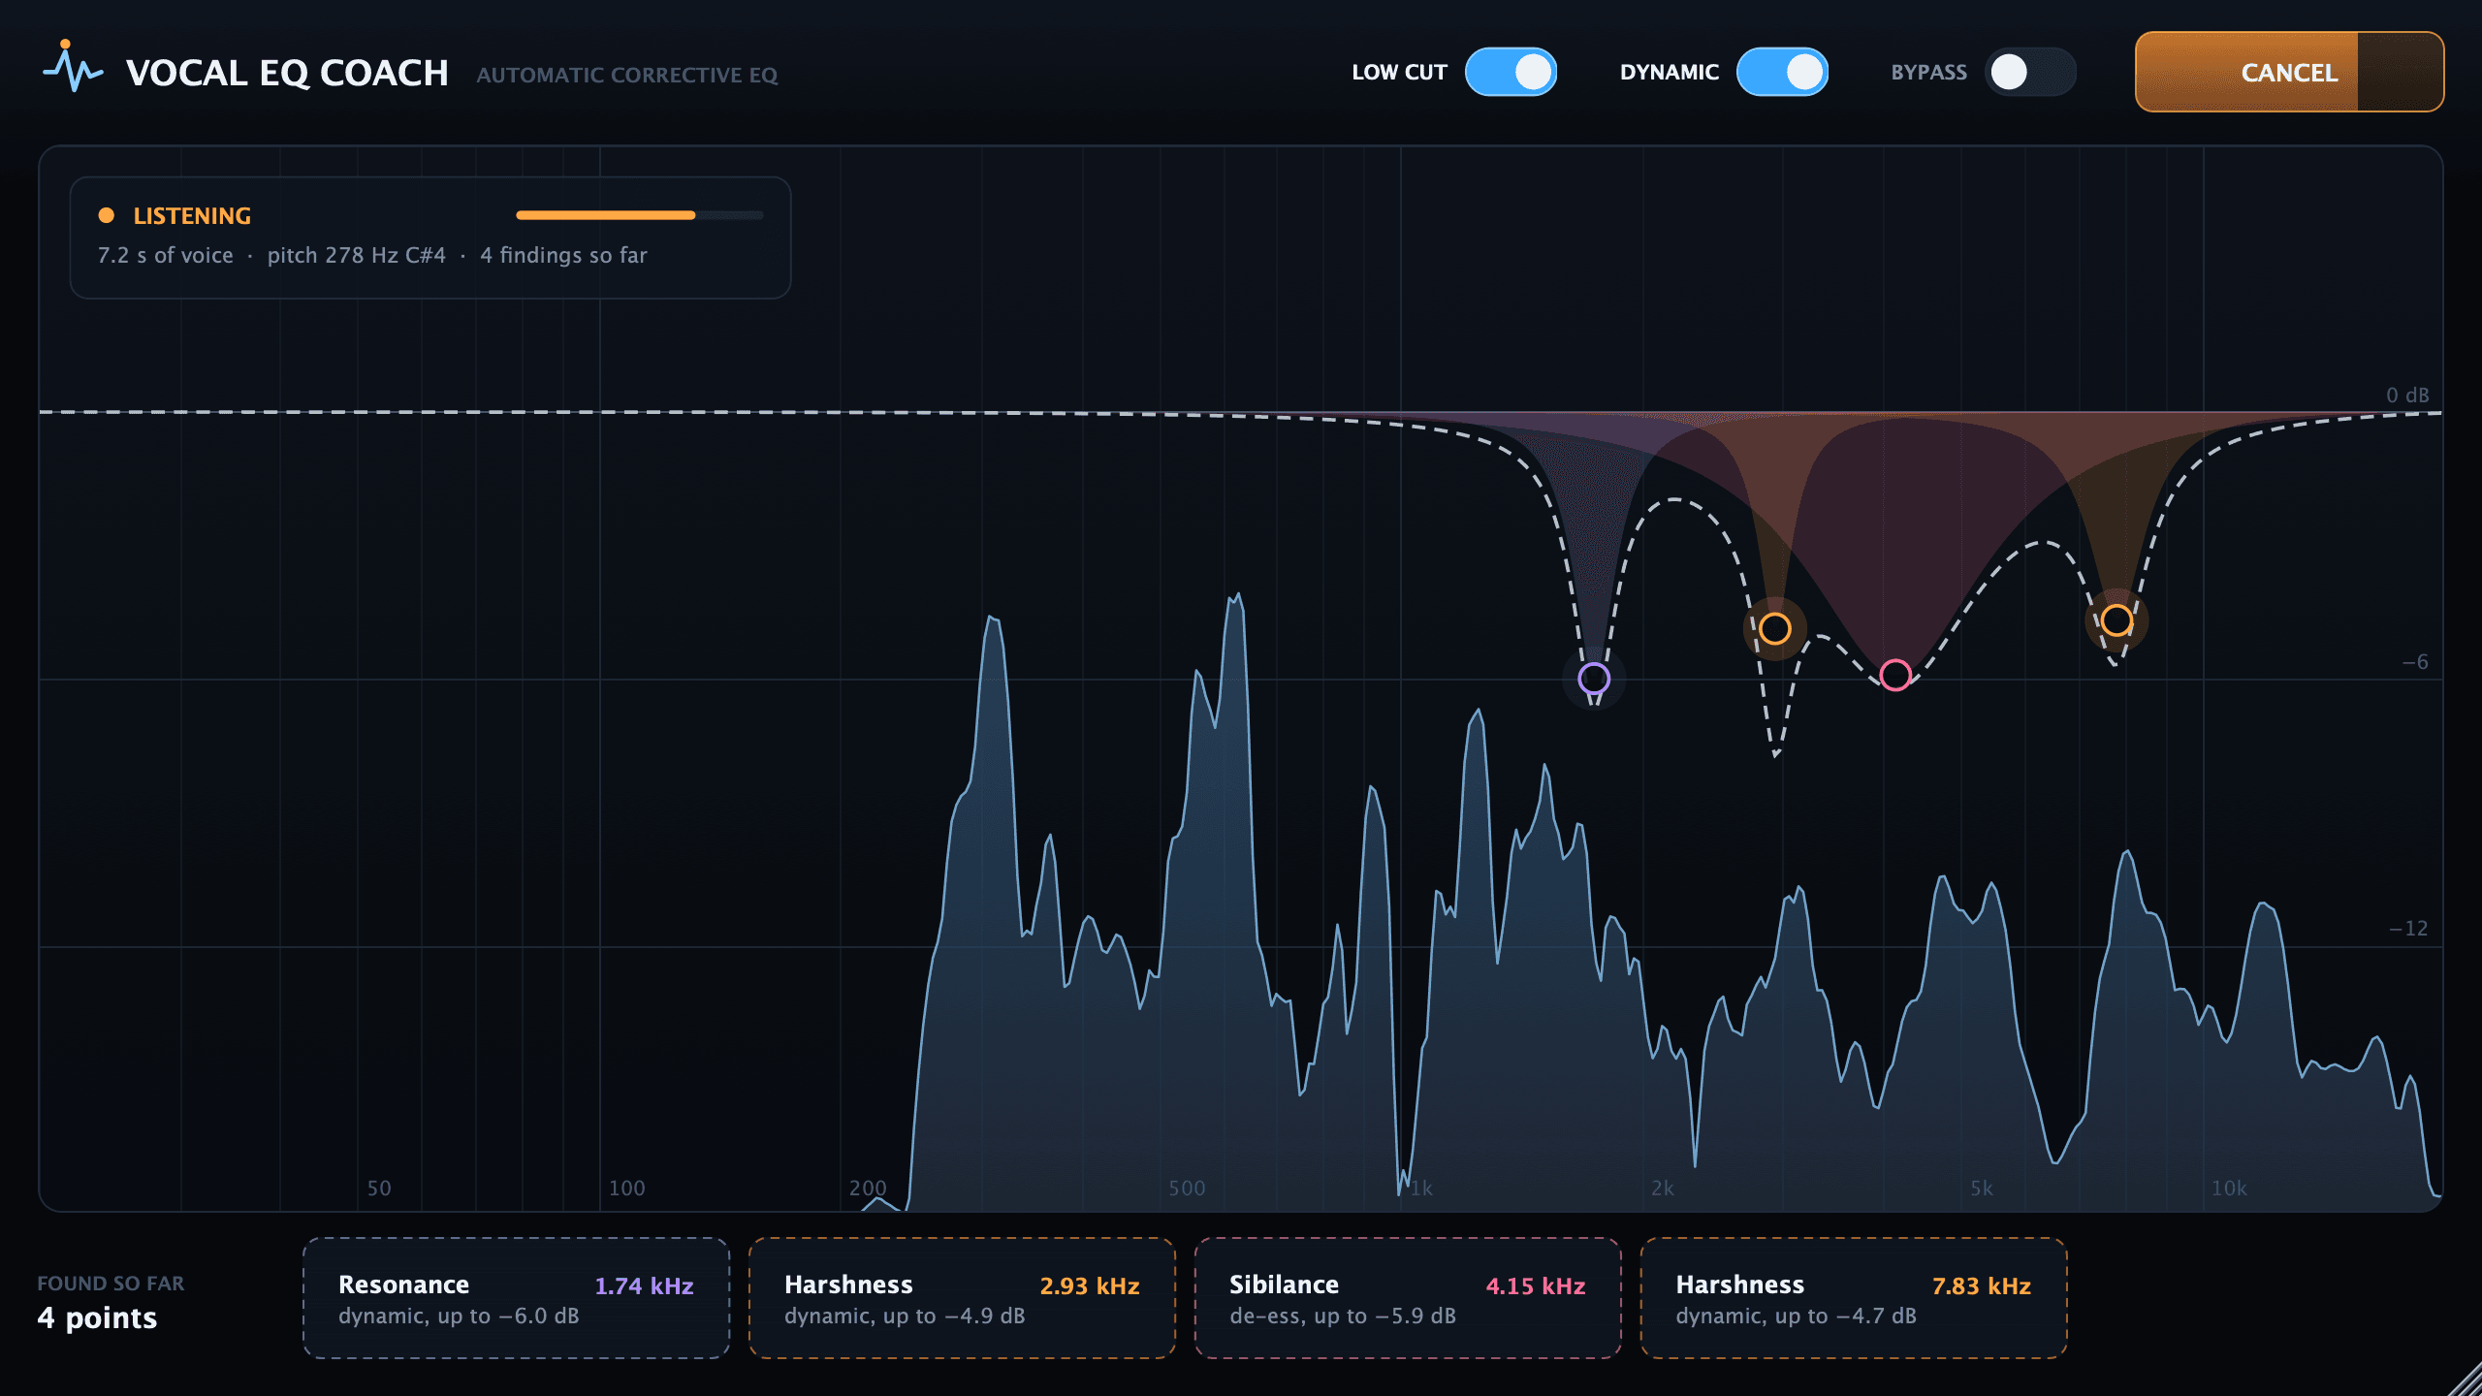This screenshot has height=1396, width=2482.
Task: Click the 0 dB reference line label
Action: coord(2407,396)
